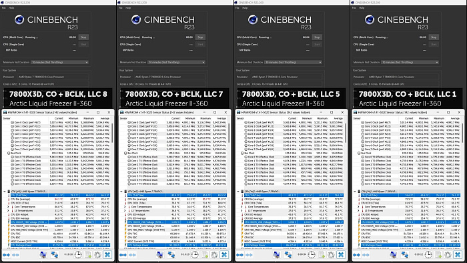This screenshot has width=467, height=263.
Task: Select CPU Package Power row in LLC 8 HWiNFO
Action: (60, 245)
